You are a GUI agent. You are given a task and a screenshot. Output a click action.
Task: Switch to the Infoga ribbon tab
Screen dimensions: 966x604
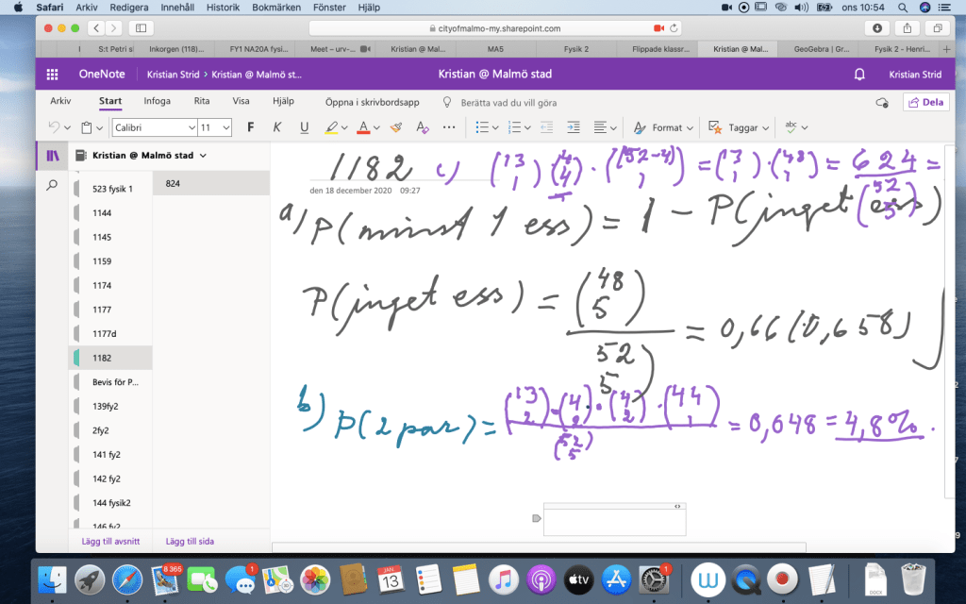tap(158, 101)
